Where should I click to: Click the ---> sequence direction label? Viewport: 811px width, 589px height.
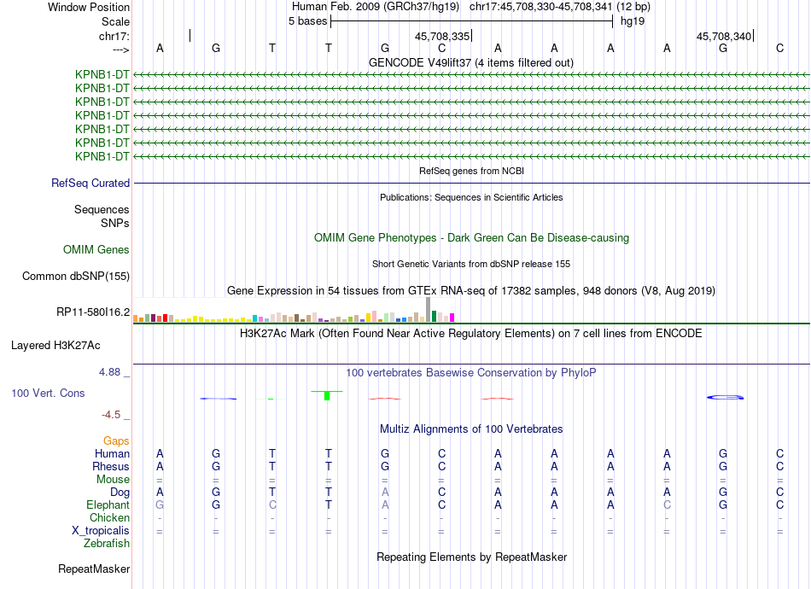click(x=121, y=50)
